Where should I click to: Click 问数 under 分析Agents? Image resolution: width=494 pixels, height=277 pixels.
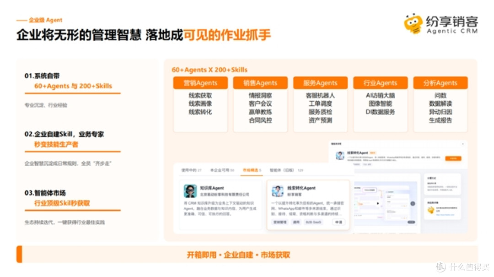tap(440, 95)
